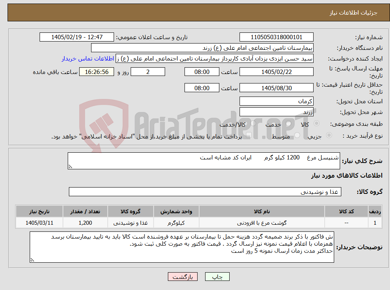The image size is (390, 290).
Task: Click the remaining time field 16:26:56
Action: tap(97, 72)
